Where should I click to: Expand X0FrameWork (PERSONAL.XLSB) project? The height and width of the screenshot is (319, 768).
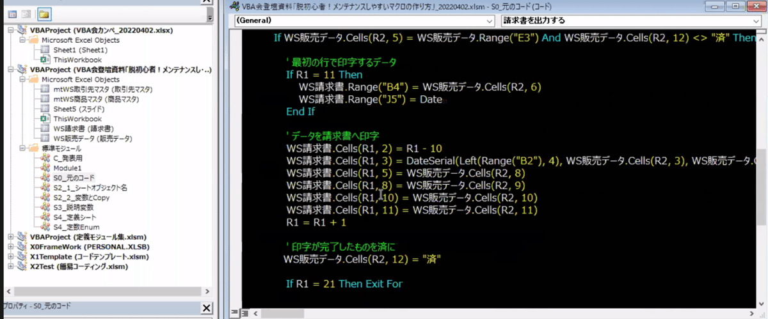10,246
